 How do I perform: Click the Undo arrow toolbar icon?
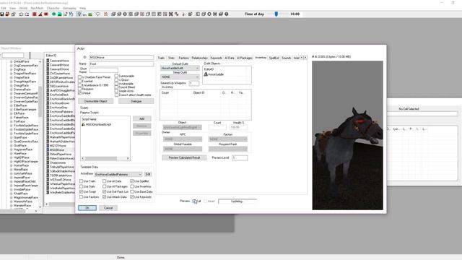coord(21,14)
